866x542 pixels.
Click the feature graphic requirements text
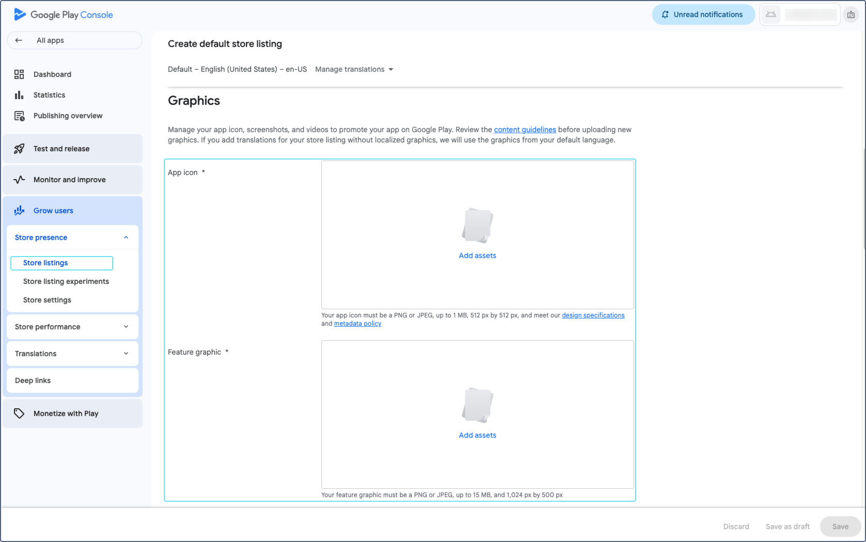442,495
